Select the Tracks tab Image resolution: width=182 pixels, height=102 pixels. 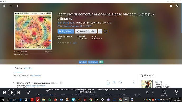pos(18,68)
